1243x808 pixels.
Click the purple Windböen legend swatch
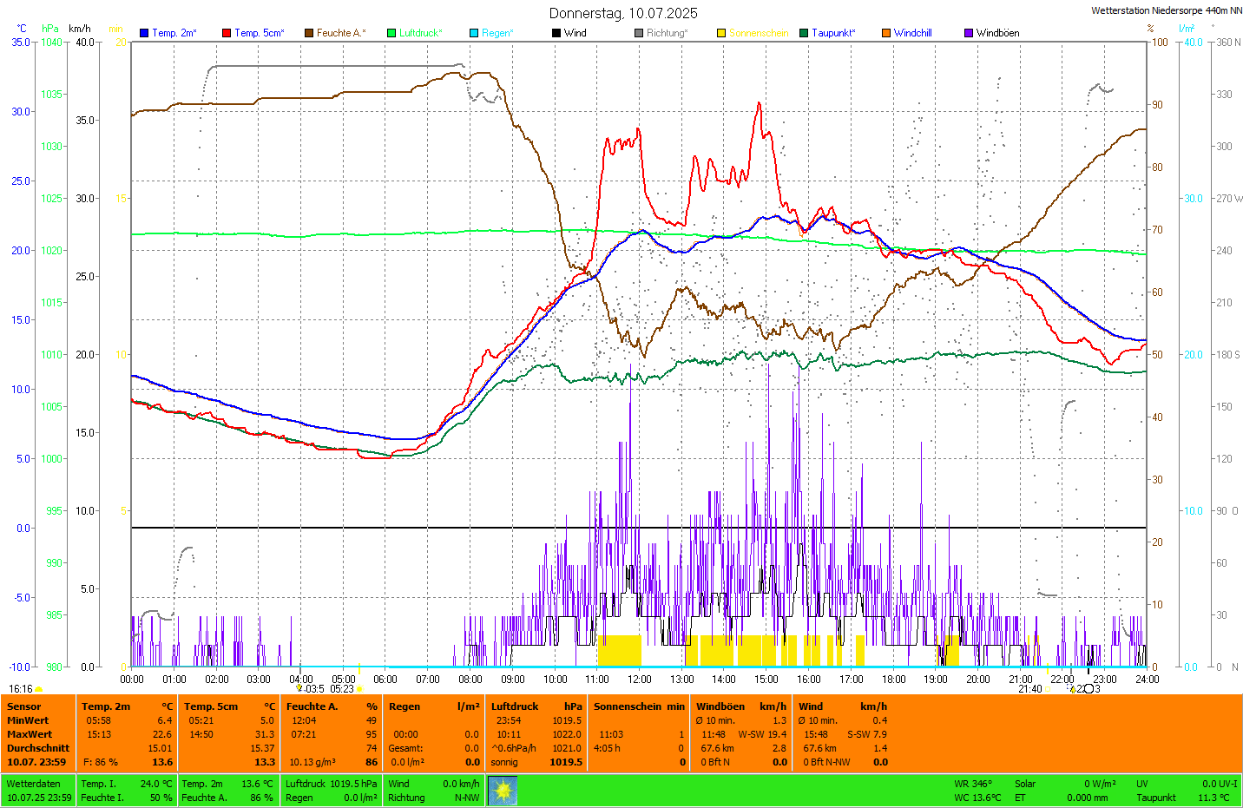pos(969,33)
